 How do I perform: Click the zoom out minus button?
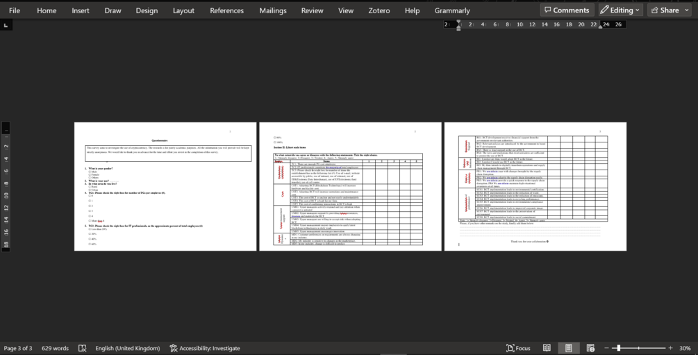tap(606, 348)
